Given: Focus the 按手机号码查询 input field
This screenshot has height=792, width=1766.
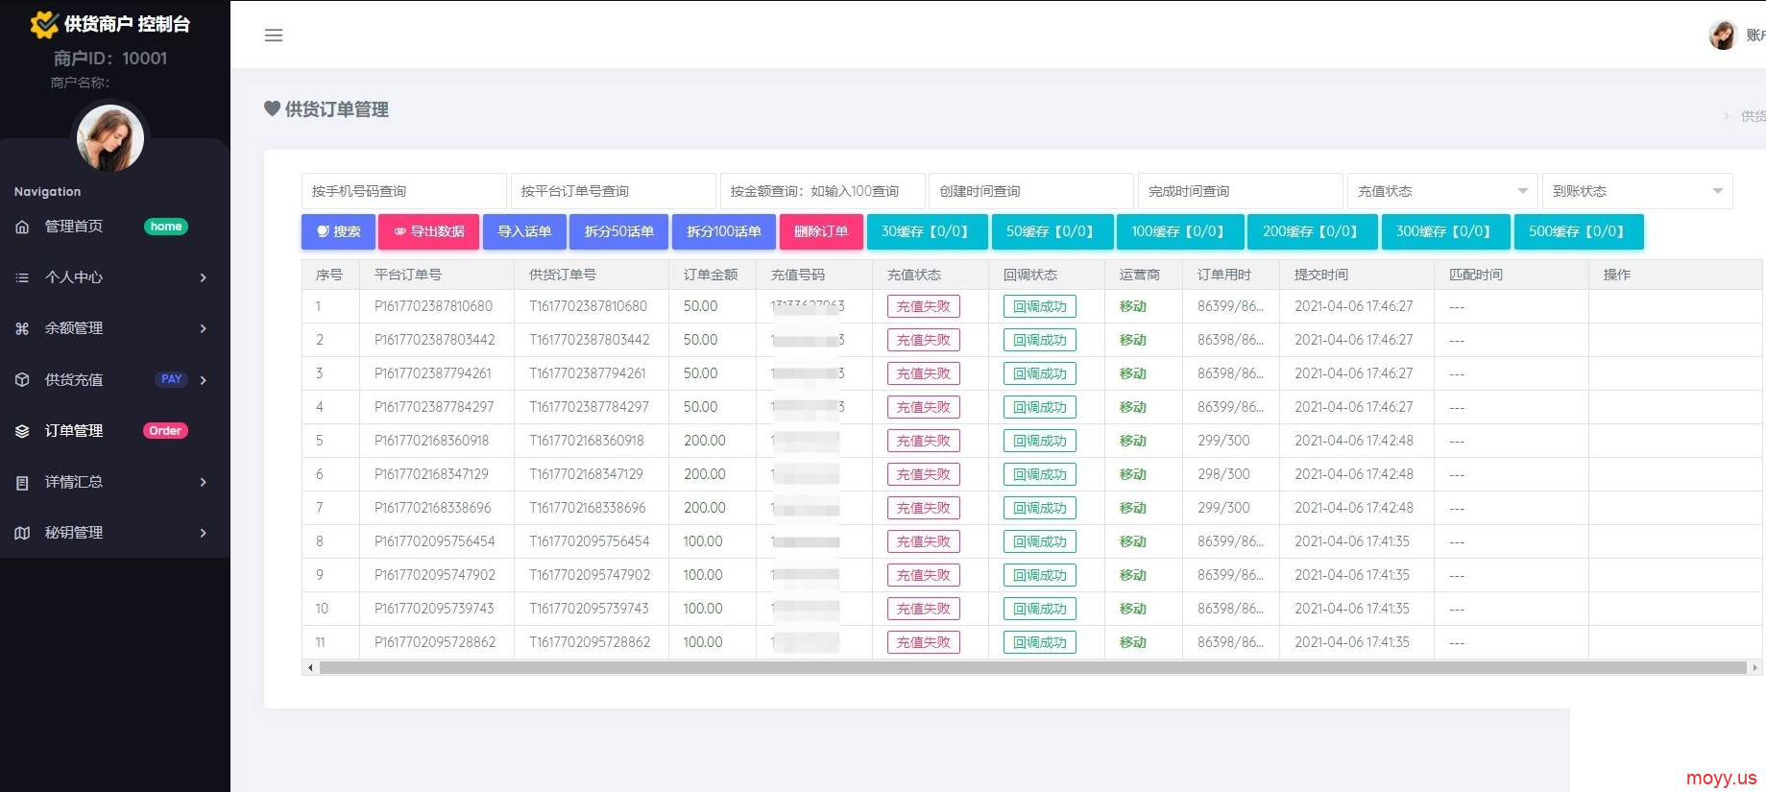Looking at the screenshot, I should [x=403, y=191].
